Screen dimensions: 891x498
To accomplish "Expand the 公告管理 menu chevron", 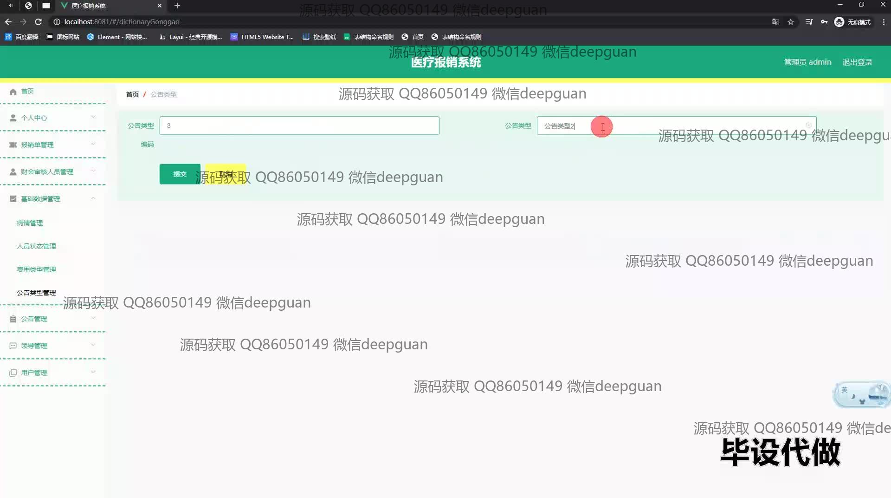I will click(93, 318).
